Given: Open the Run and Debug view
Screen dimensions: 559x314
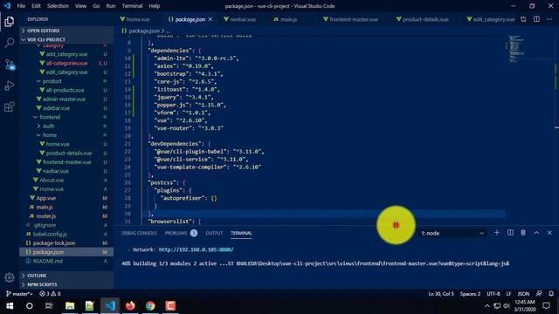Looking at the screenshot, I should click(x=10, y=85).
